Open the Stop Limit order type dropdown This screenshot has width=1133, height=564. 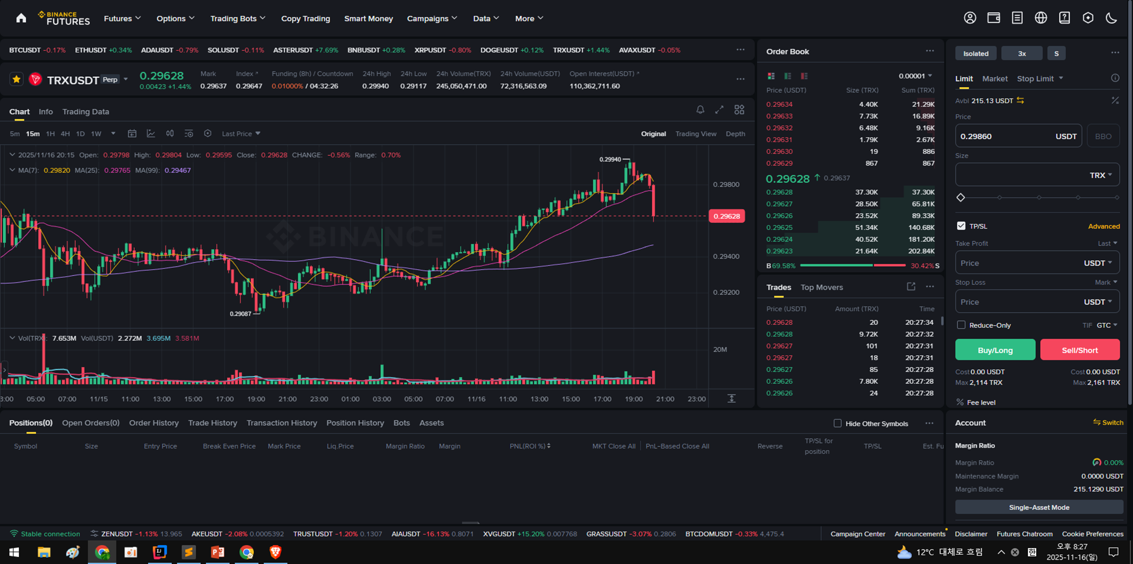point(1040,78)
